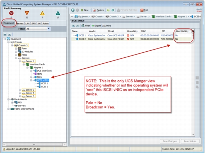The width and height of the screenshot is (205, 154).
Task: Switch to the VM tab
Action: pos(39,23)
